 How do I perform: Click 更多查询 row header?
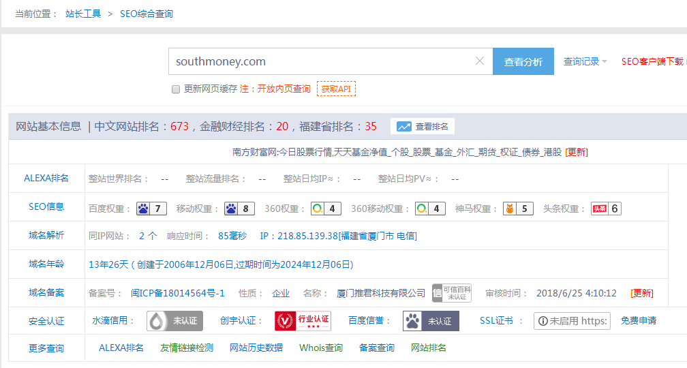click(x=46, y=349)
